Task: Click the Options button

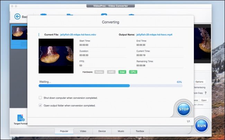Action: point(199,82)
